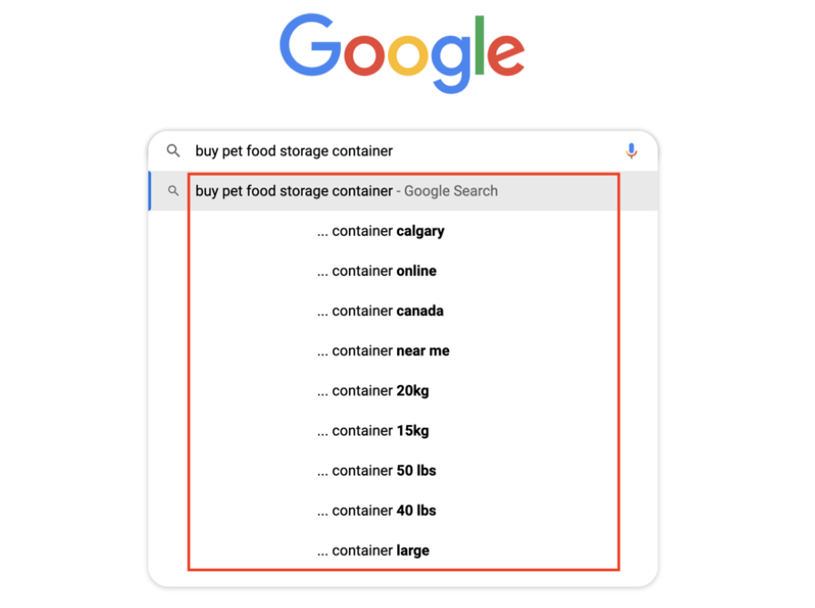
Task: Select the highlighted 'buy pet food storage container' suggestion
Action: click(294, 191)
